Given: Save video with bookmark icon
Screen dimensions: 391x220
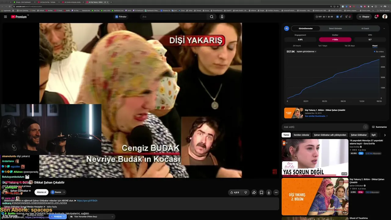Looking at the screenshot, I should pos(261,193).
